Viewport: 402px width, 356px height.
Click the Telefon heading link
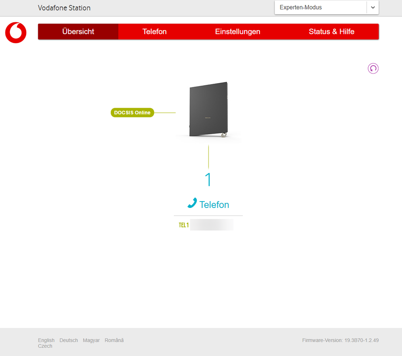point(214,204)
